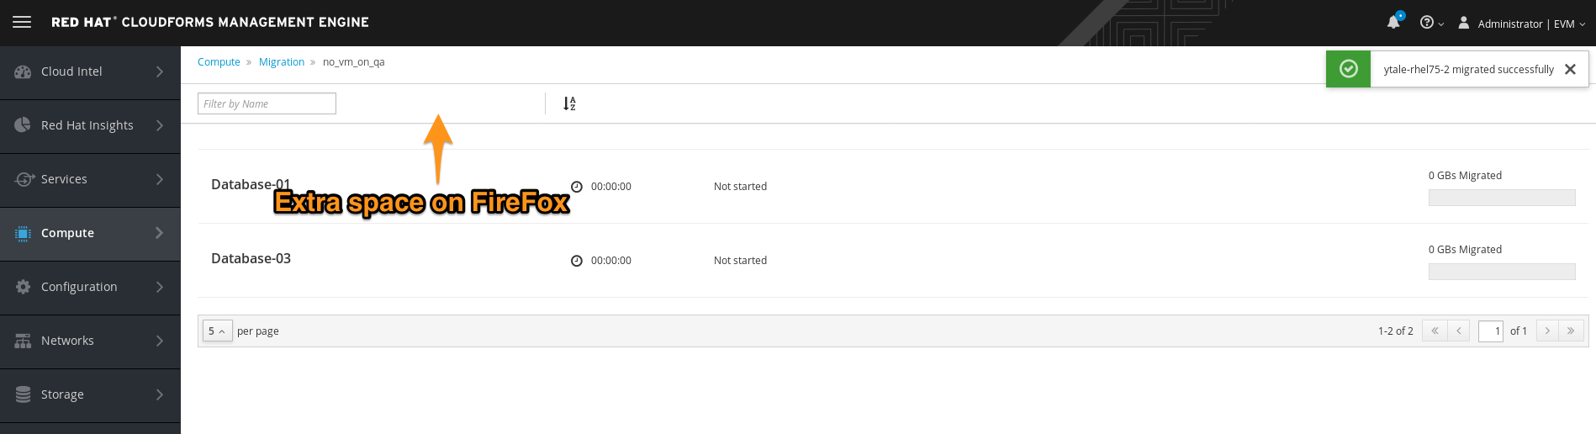Viewport: 1596px width, 434px height.
Task: Follow the Compute breadcrumb link
Action: [x=219, y=62]
